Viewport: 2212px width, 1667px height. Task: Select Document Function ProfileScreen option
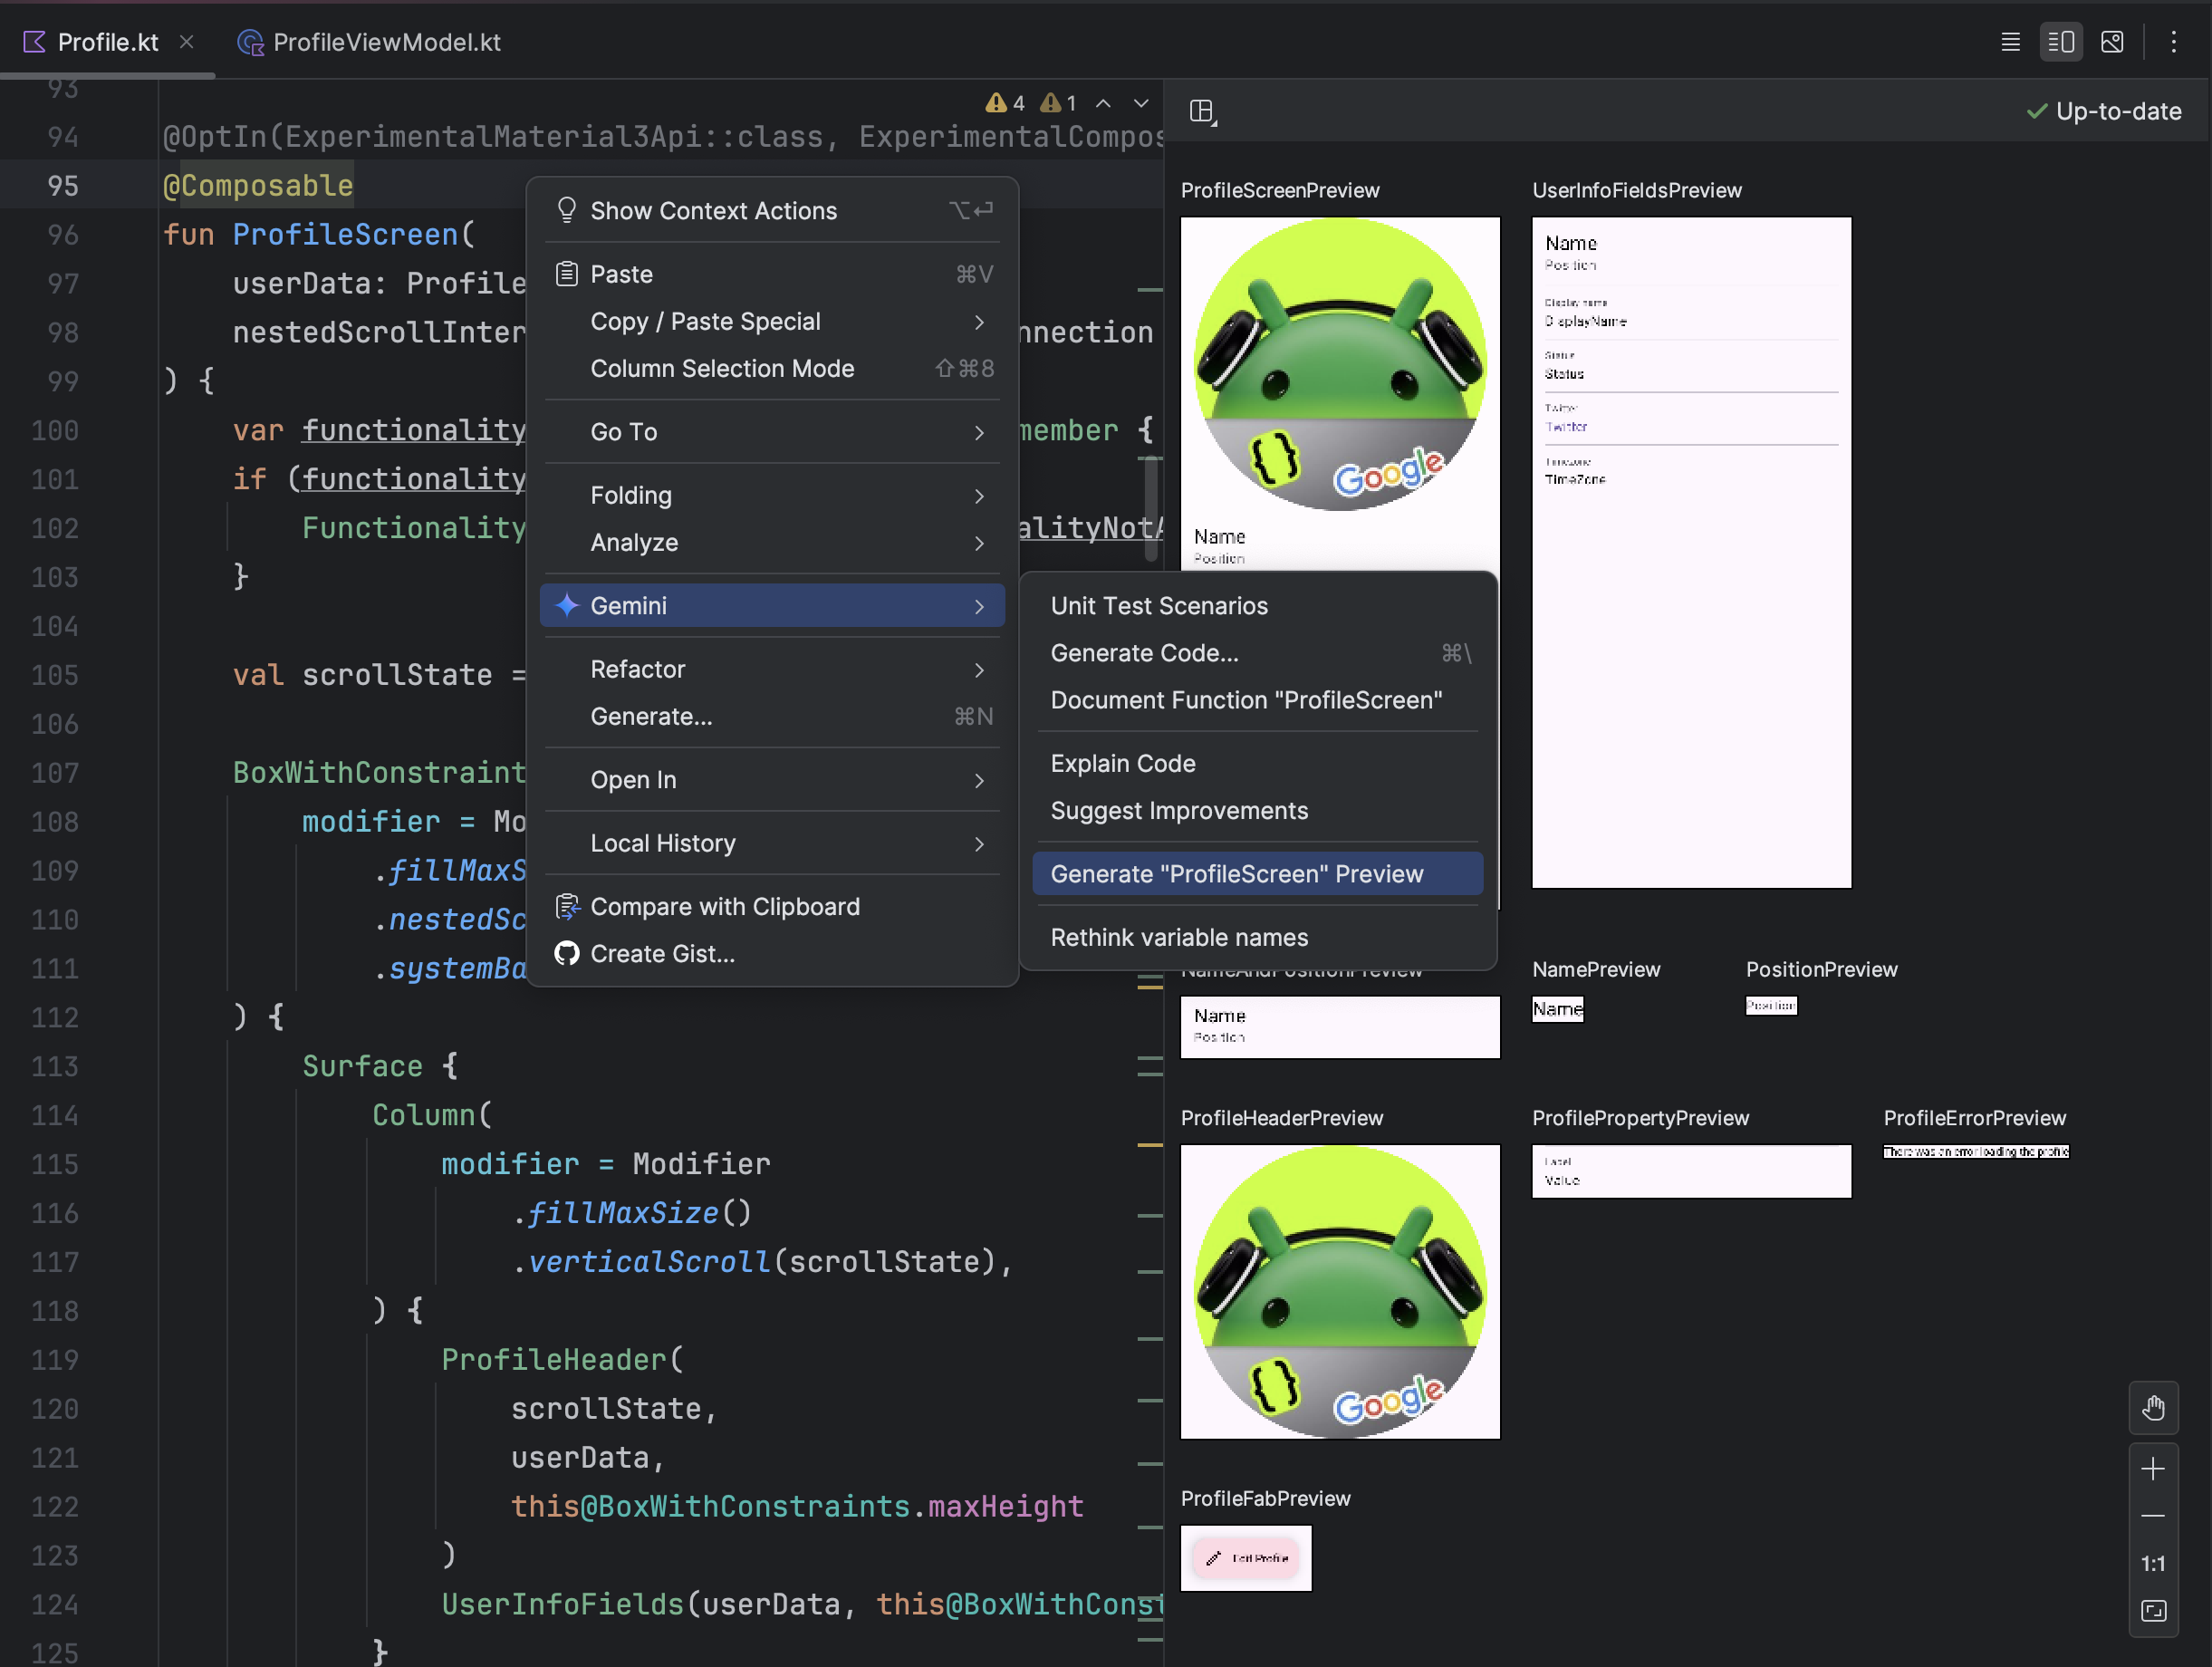click(x=1246, y=699)
